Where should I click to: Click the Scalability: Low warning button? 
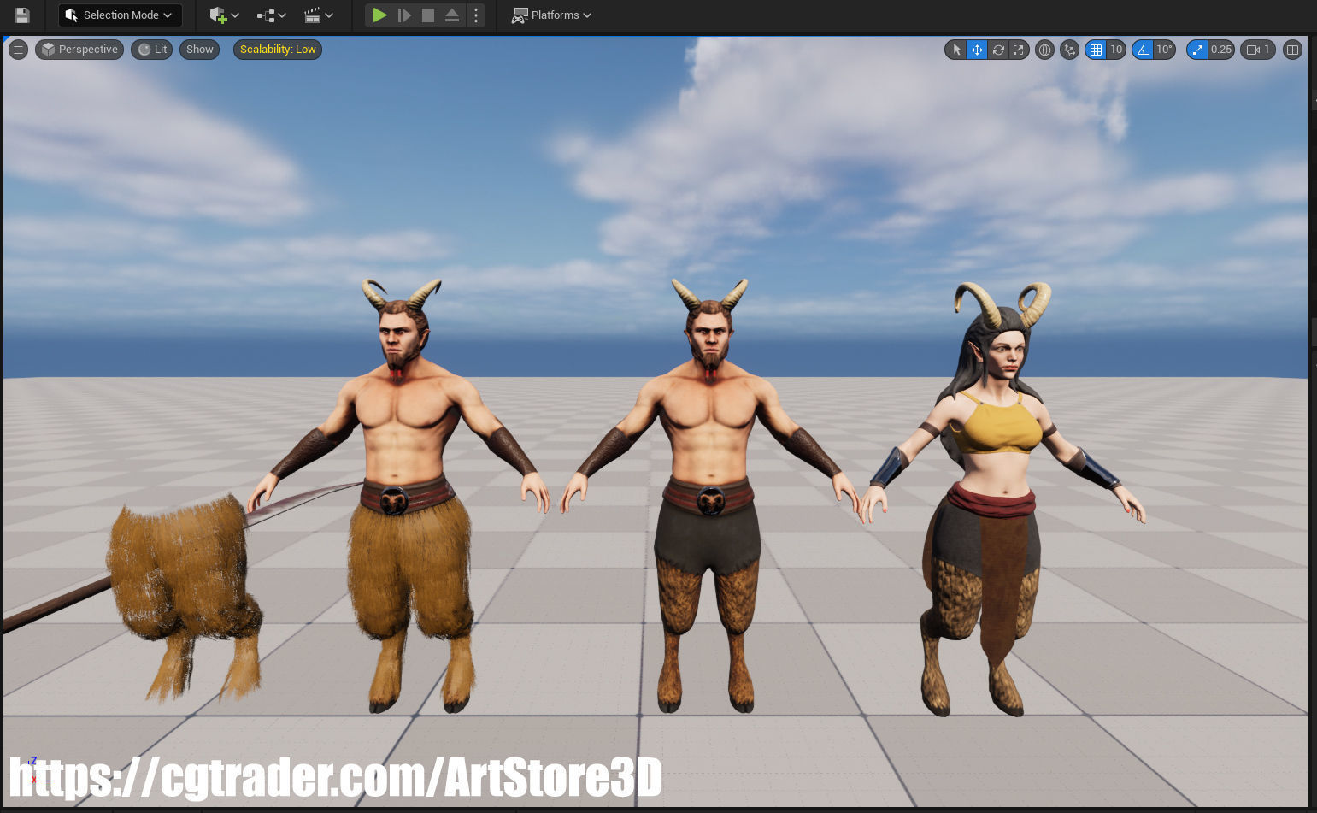coord(278,50)
